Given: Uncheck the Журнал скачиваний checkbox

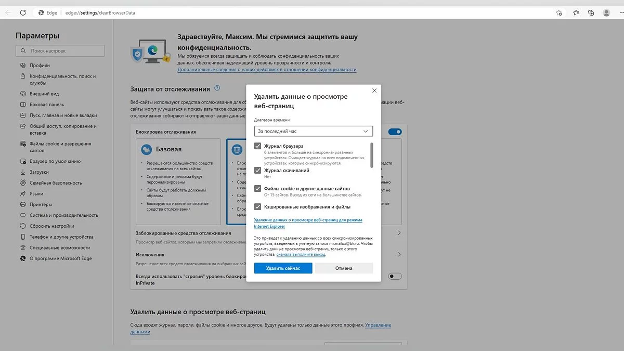Looking at the screenshot, I should 257,170.
